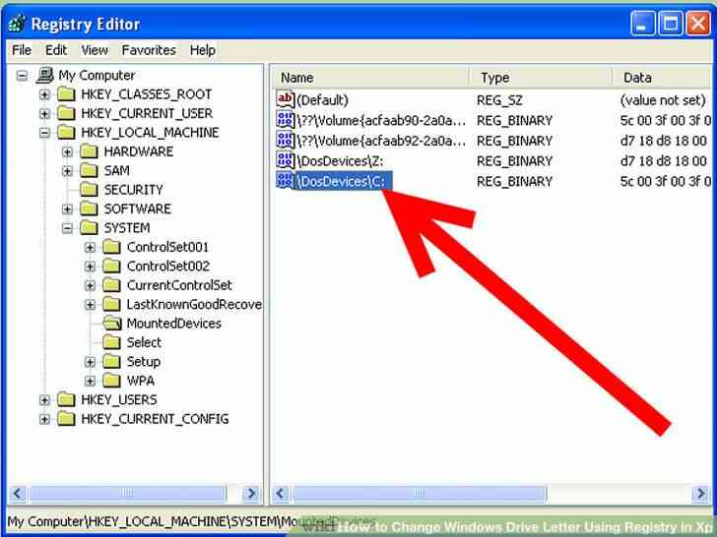Open the File menu
Image resolution: width=717 pixels, height=537 pixels.
22,50
